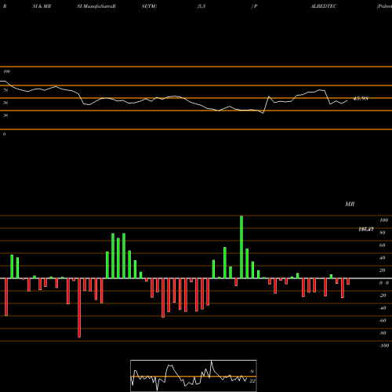
Task: Click the 'SI & MR' header text
Action: tap(42, 6)
